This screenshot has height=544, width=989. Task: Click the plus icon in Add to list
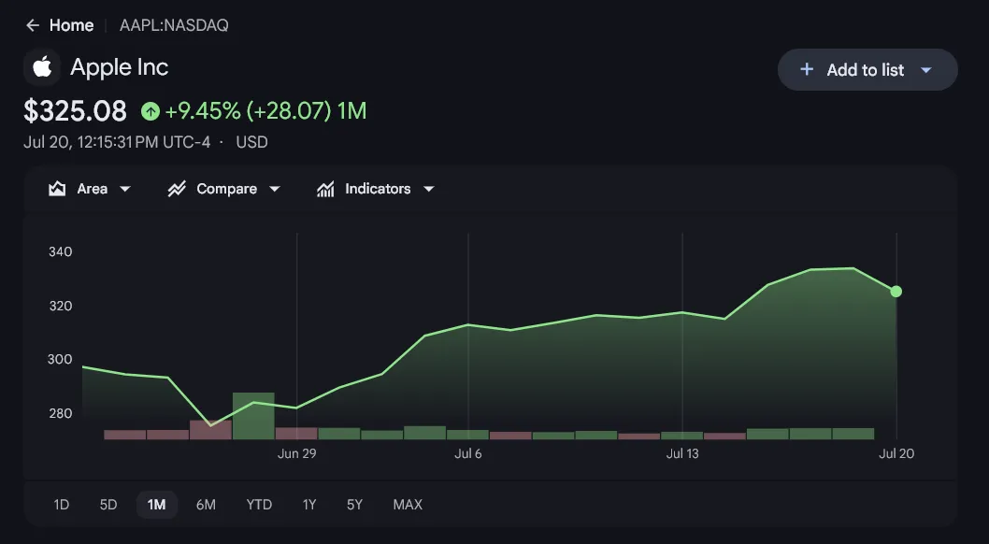pos(806,69)
